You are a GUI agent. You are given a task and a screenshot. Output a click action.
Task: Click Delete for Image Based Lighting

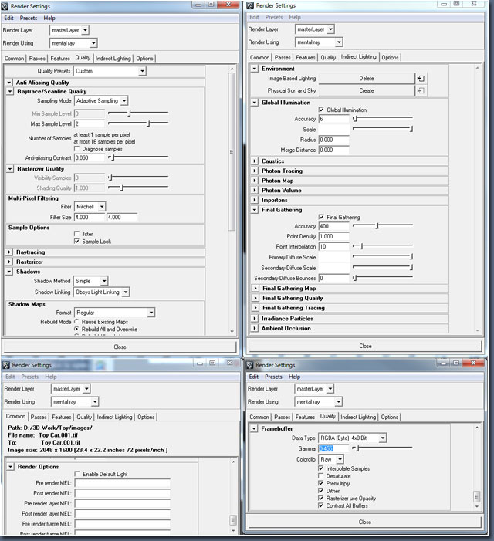[x=367, y=79]
